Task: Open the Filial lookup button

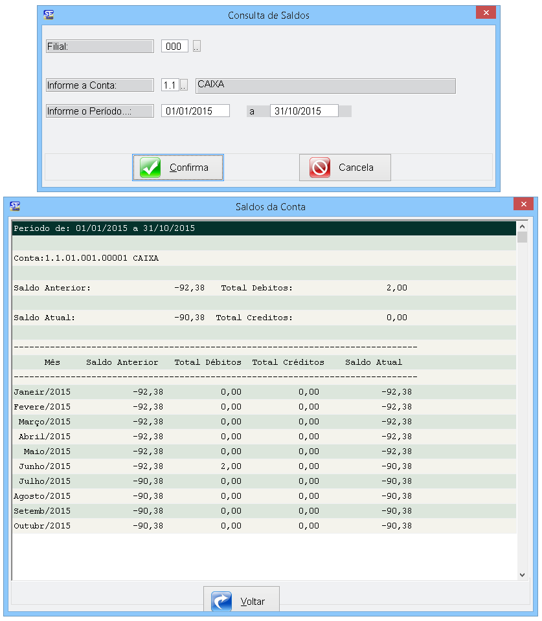Action: click(x=197, y=47)
